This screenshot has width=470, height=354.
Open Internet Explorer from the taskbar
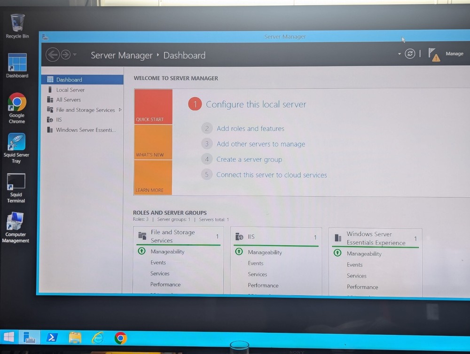pos(97,338)
